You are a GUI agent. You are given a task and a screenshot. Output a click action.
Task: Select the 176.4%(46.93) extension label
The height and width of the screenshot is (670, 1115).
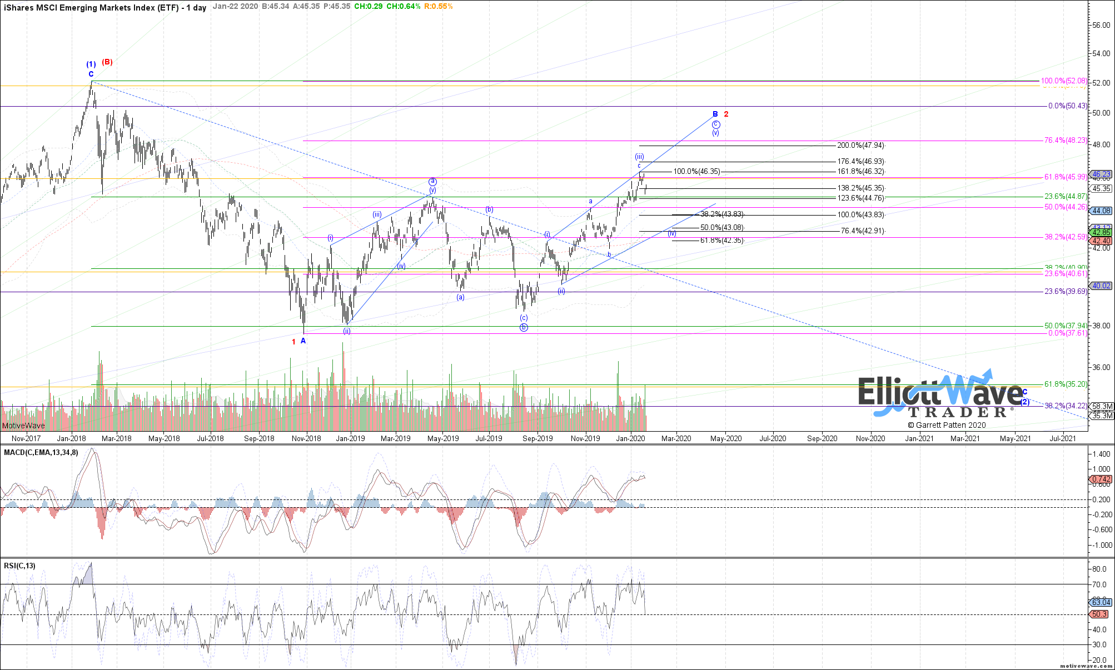(x=860, y=161)
